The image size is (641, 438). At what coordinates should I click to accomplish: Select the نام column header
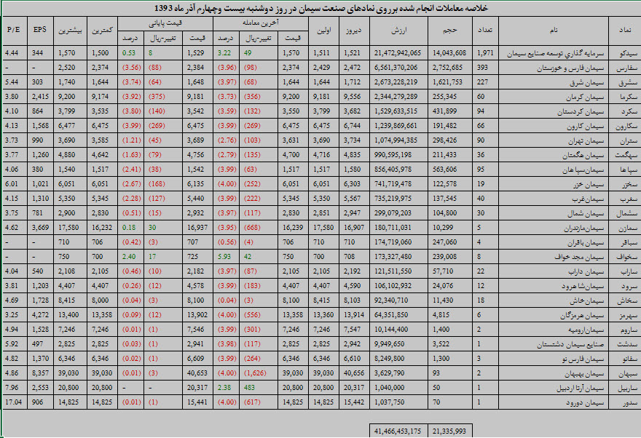553,31
